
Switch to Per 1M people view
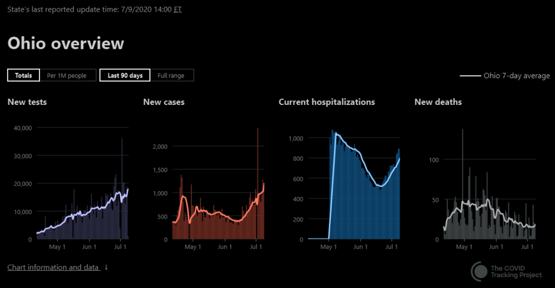tap(67, 75)
